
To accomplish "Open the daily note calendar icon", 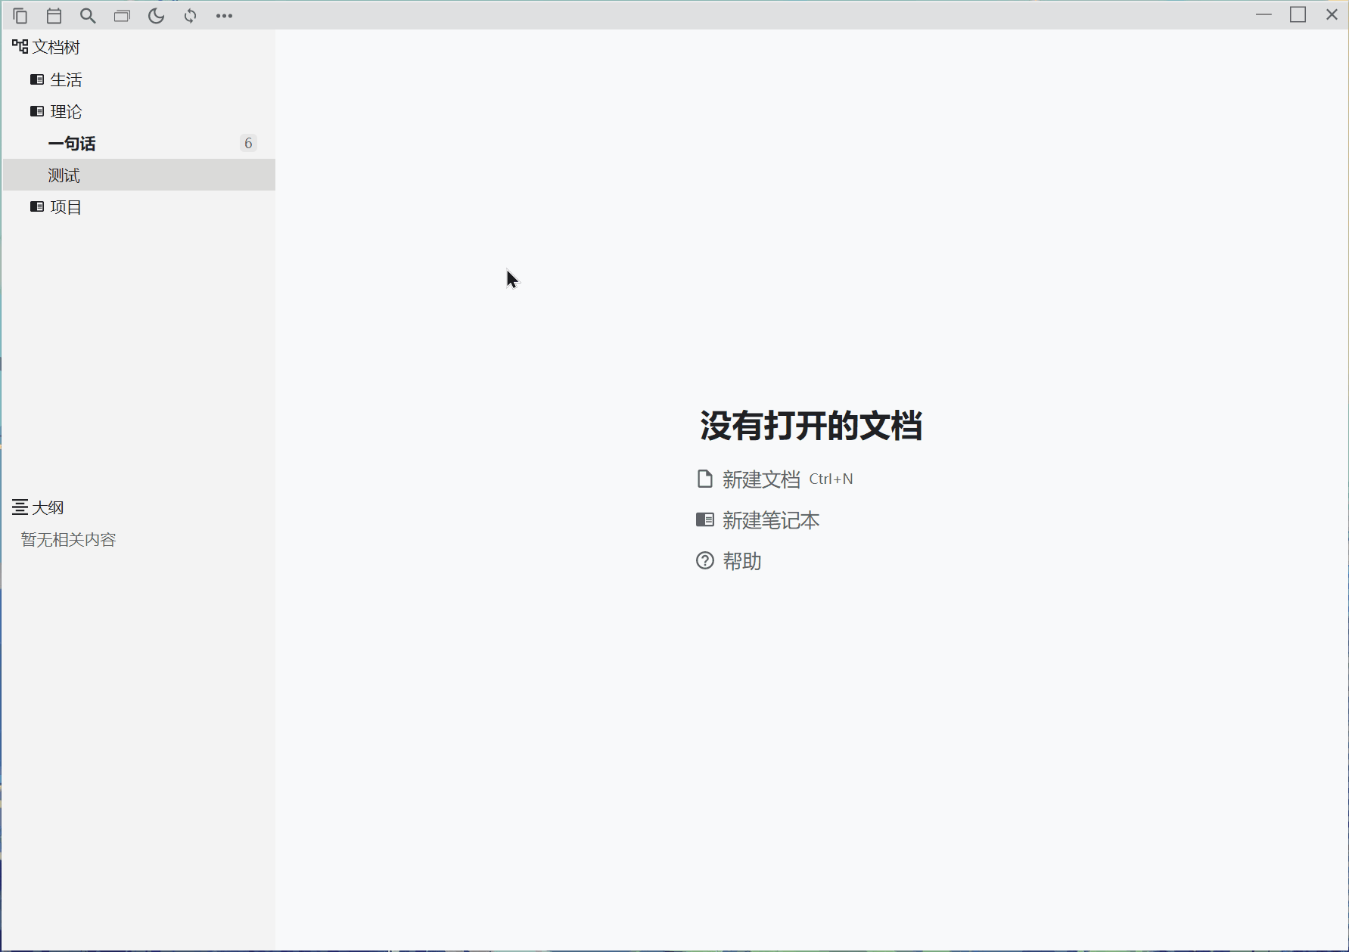I will pos(54,16).
